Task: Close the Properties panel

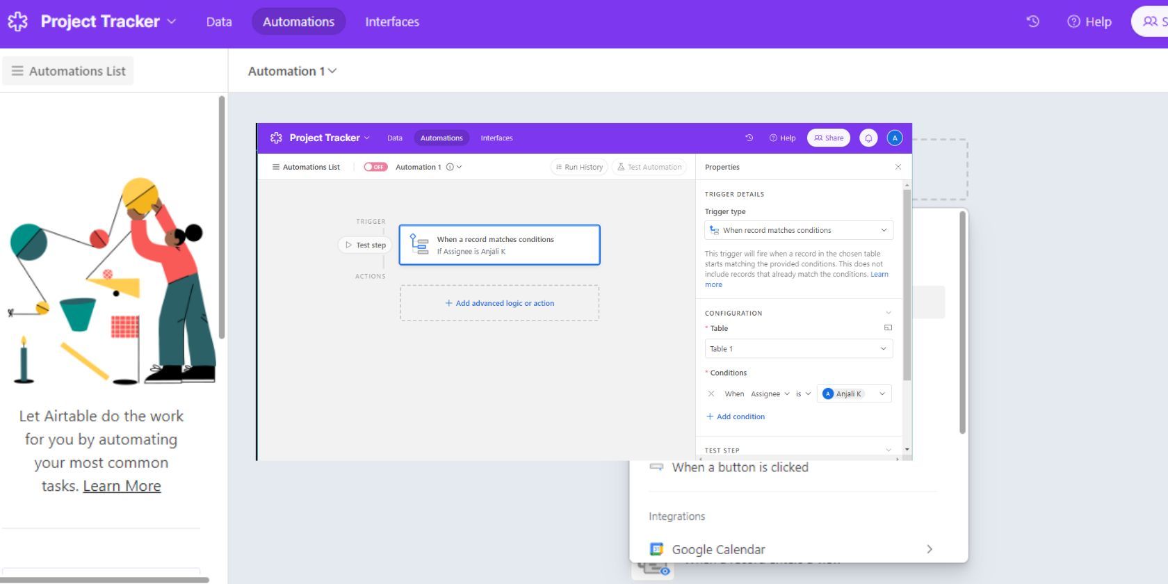Action: click(898, 167)
